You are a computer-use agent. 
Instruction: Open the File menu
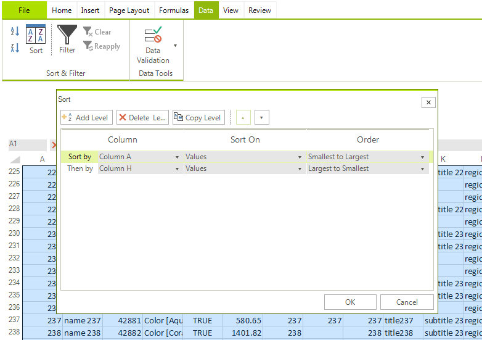click(x=24, y=10)
